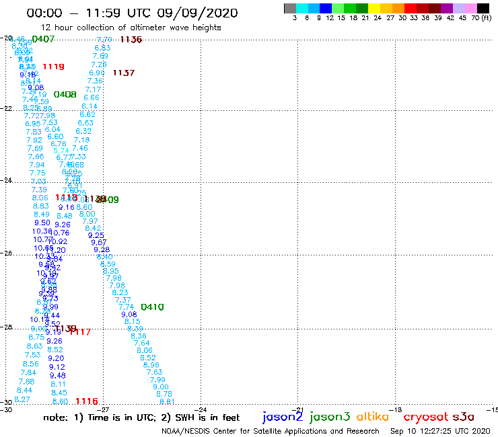Viewport: 498px width, 437px height.
Task: Click the cyan wave height value 5.74
Action: [61, 151]
